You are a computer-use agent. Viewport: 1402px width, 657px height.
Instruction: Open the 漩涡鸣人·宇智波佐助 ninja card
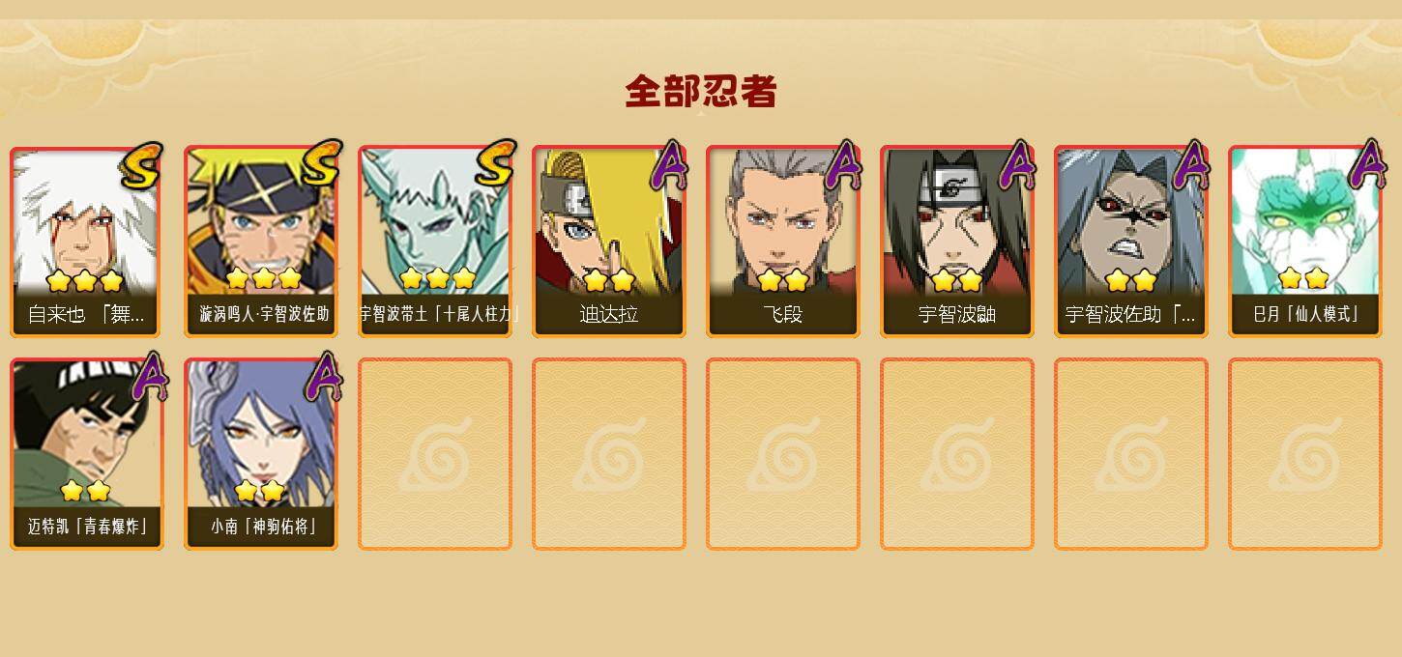[261, 242]
